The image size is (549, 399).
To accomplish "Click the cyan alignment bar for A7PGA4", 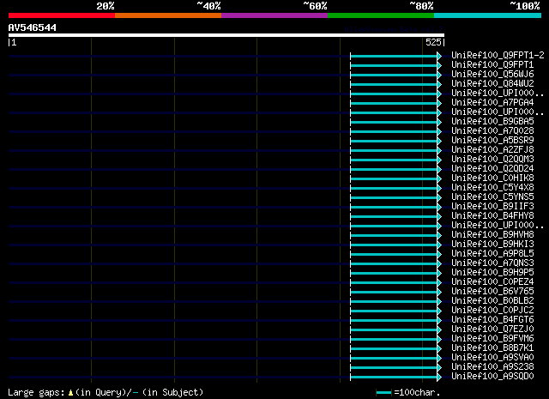I will 394,103.
